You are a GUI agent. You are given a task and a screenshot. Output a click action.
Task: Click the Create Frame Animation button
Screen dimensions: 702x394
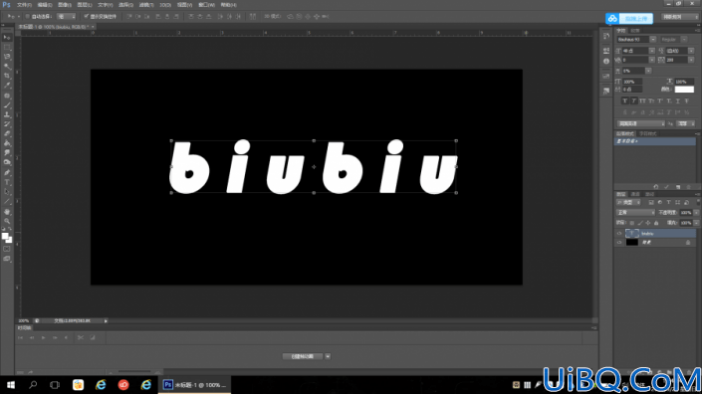tap(302, 356)
